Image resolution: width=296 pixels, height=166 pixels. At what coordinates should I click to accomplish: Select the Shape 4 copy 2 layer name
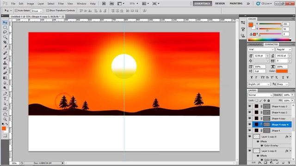[279, 113]
